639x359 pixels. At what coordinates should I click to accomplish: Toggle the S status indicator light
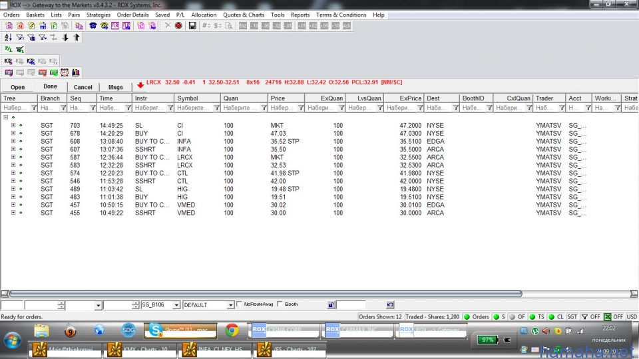(x=499, y=316)
